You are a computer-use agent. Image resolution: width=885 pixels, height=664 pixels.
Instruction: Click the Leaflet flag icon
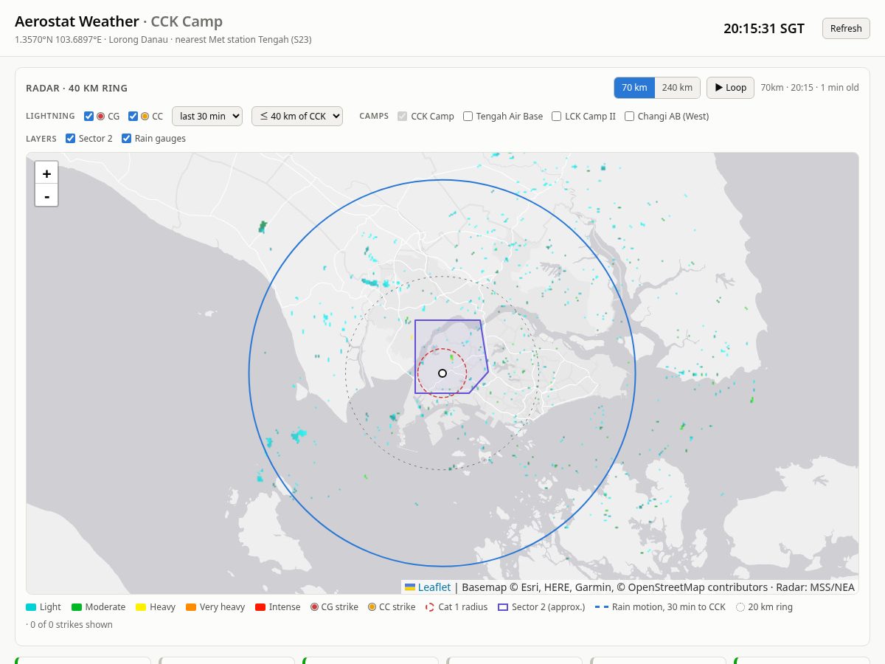[410, 587]
